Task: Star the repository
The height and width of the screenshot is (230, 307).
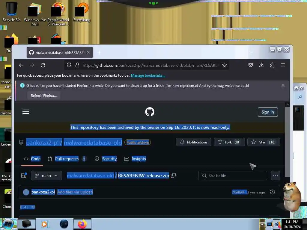Action: (264, 142)
